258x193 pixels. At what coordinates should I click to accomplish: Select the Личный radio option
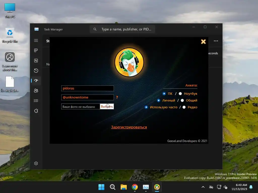(x=159, y=100)
